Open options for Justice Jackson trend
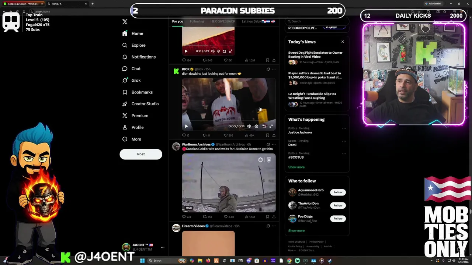Image resolution: width=472 pixels, height=265 pixels. click(344, 129)
